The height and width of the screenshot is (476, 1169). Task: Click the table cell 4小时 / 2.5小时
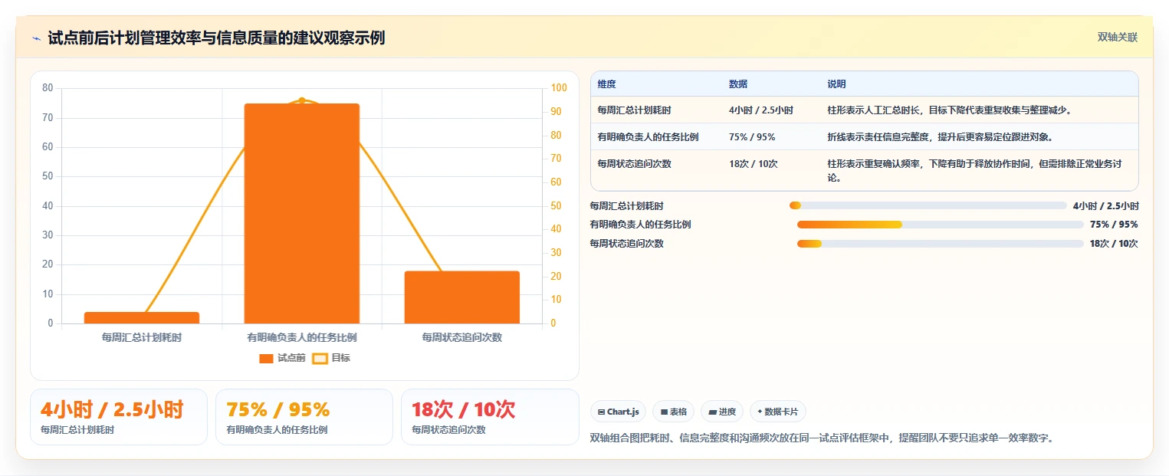761,110
